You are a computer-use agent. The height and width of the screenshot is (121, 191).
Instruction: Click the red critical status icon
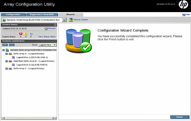click(21, 34)
